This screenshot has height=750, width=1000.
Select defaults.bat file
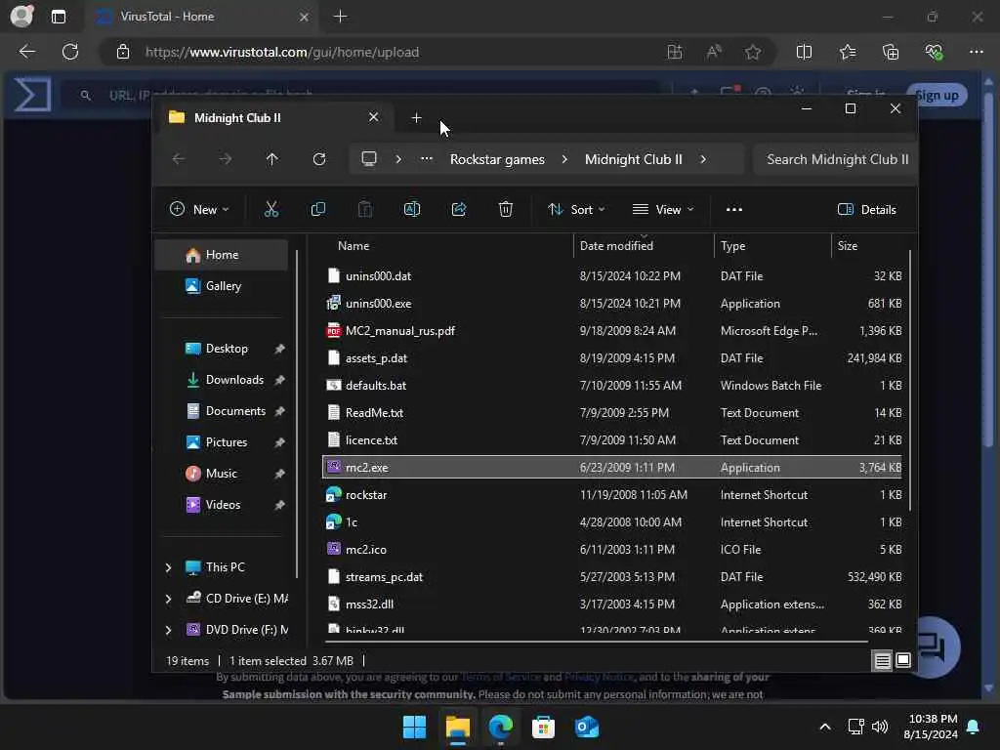click(x=612, y=386)
